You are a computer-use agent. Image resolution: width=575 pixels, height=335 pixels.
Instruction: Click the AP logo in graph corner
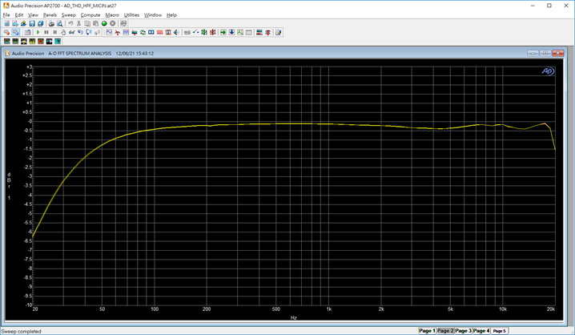tap(548, 71)
